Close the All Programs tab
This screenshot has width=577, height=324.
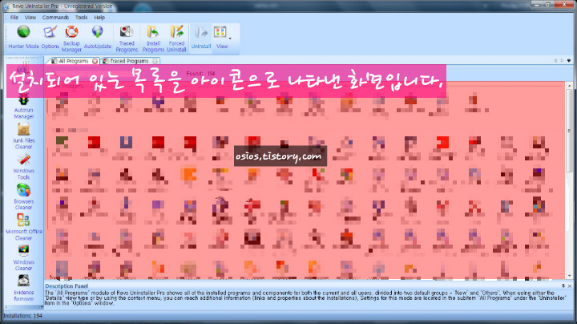coord(95,61)
